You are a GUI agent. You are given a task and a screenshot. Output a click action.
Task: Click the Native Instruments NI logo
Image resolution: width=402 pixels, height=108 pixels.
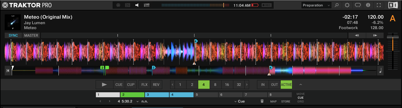(x=393, y=5)
